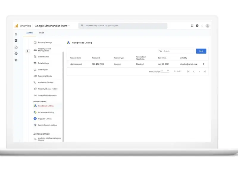Click the blue Link button
Screen dimensions: 238x179
coord(201,51)
